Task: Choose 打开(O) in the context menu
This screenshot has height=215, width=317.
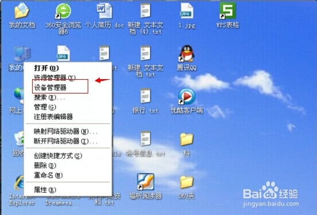Action: coord(68,68)
